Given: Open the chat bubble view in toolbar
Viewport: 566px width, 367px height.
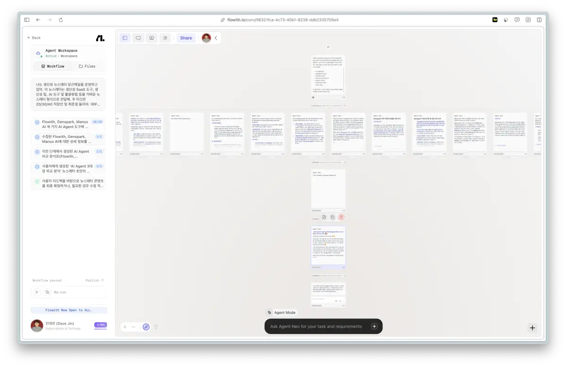Looking at the screenshot, I should click(x=138, y=38).
